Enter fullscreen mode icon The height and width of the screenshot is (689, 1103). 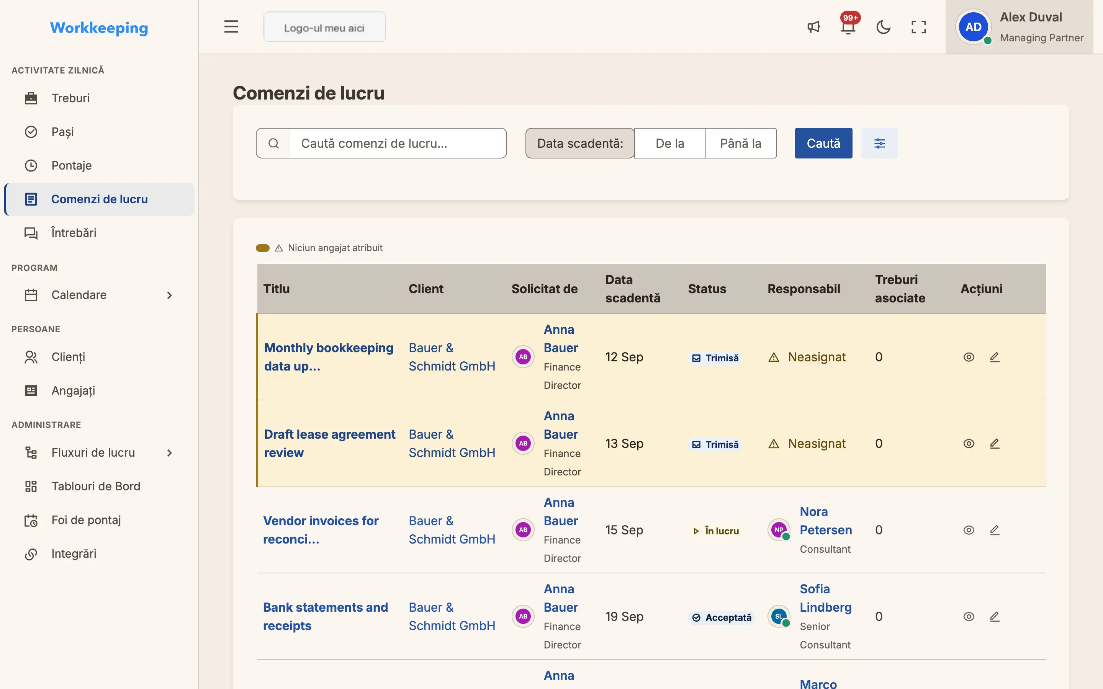[918, 27]
